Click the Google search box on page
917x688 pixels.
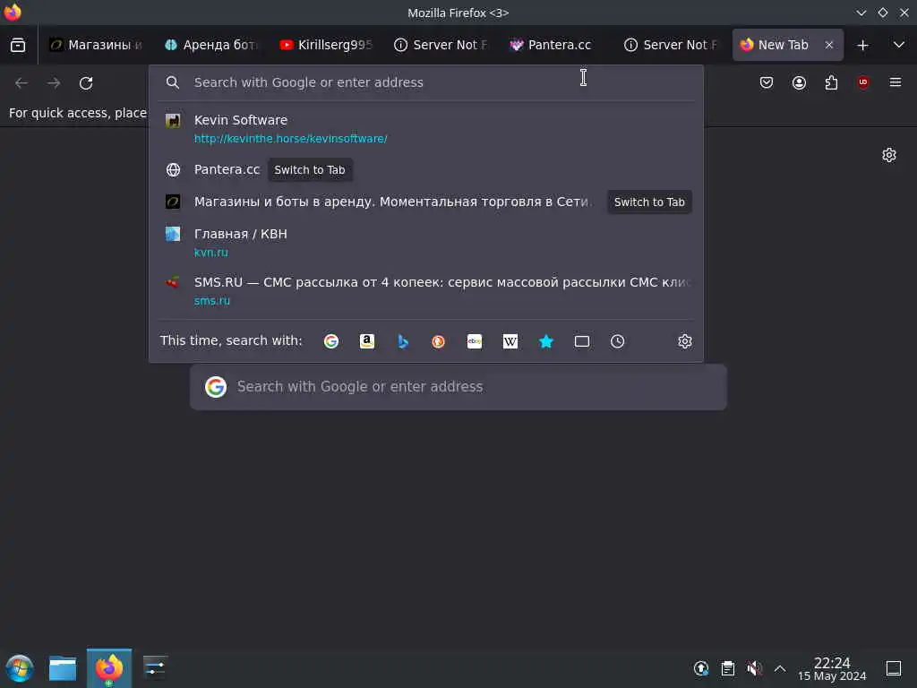(458, 387)
